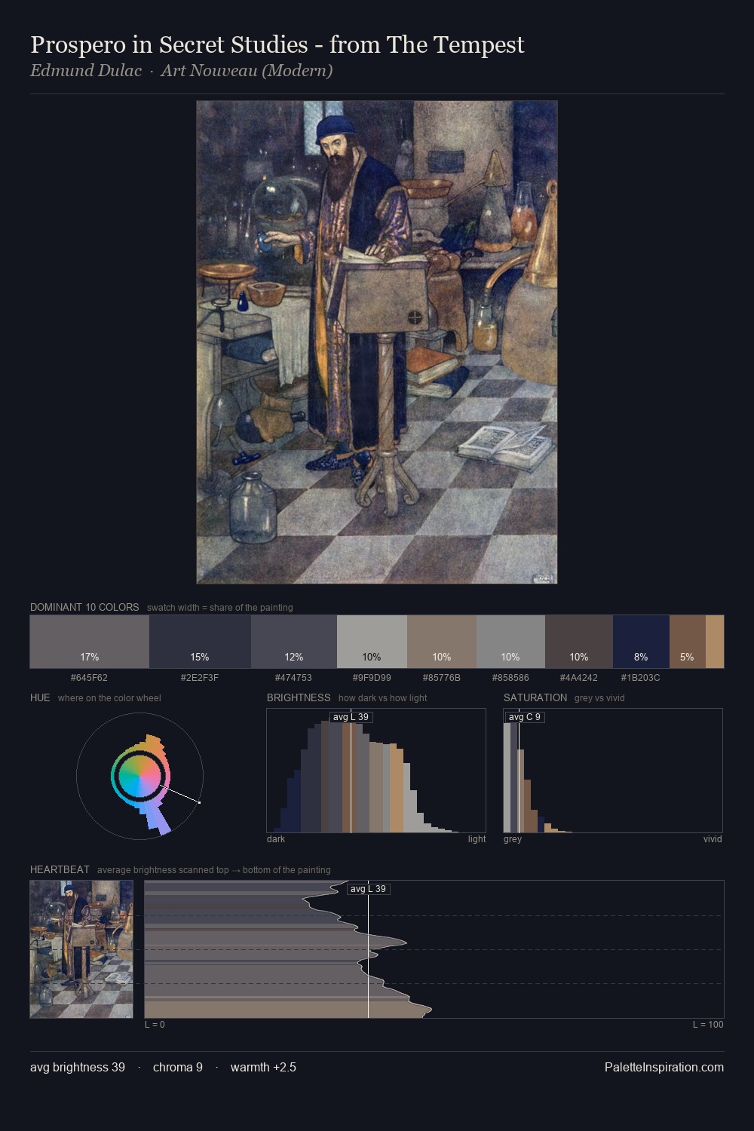Choose the light grey #9F9D99 swatch
Image resolution: width=754 pixels, height=1131 pixels.
coord(372,642)
